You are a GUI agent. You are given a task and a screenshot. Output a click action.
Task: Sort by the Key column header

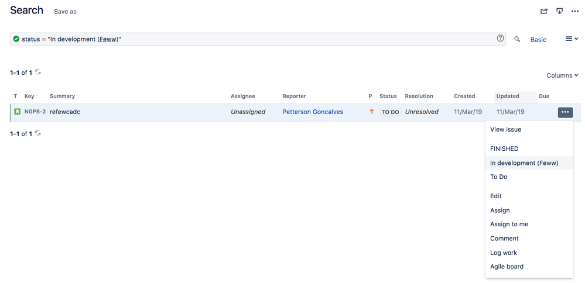29,96
